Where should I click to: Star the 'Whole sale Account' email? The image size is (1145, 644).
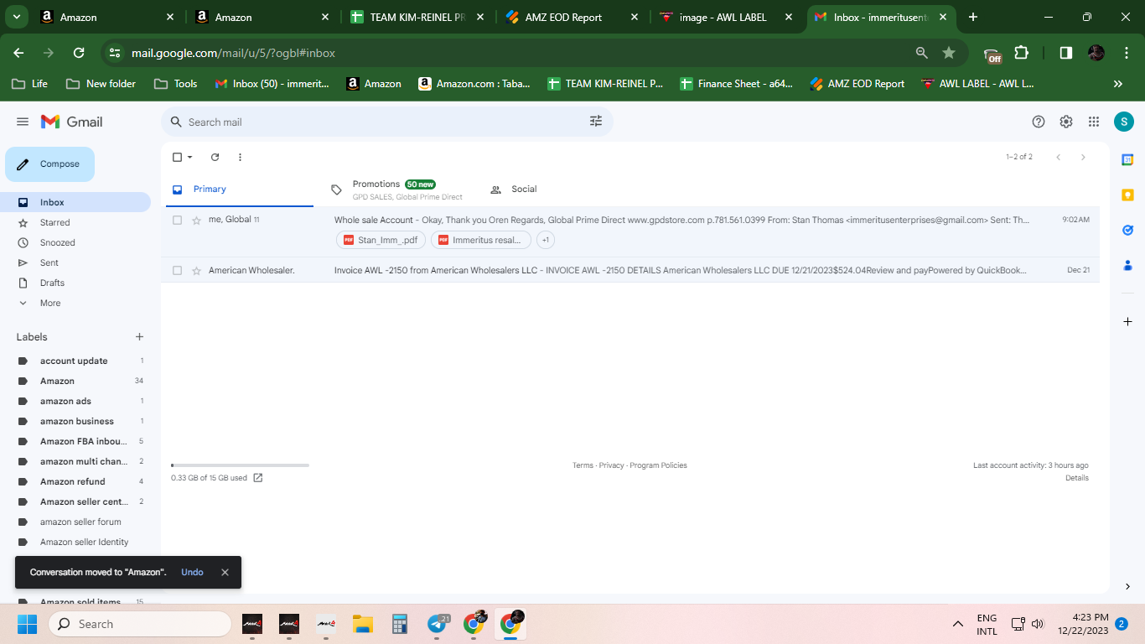pyautogui.click(x=196, y=220)
